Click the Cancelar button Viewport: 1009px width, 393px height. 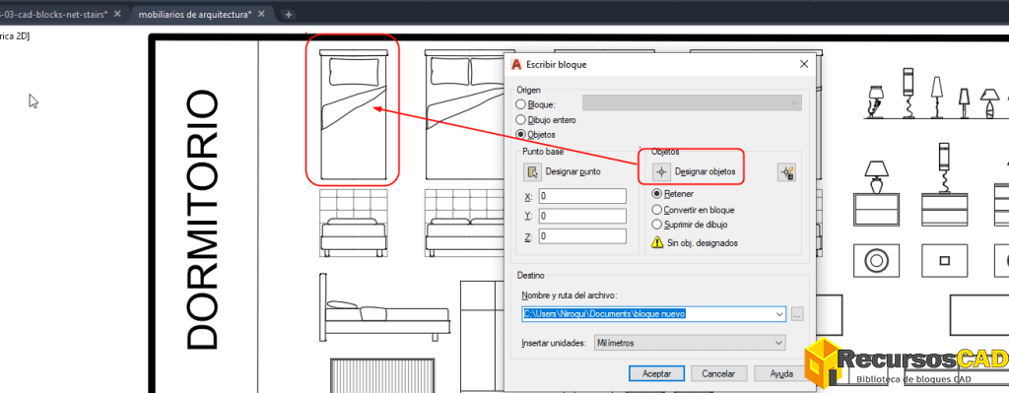click(718, 373)
